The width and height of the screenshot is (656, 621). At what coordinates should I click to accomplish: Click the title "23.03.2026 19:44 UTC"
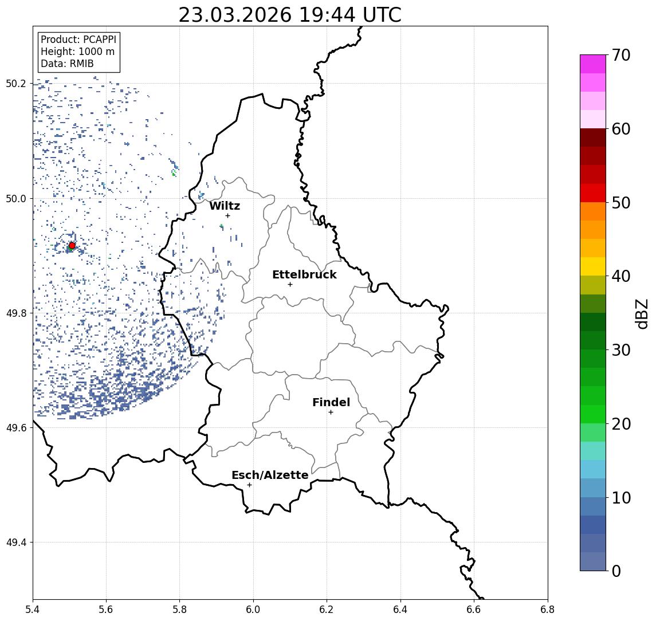pyautogui.click(x=290, y=15)
